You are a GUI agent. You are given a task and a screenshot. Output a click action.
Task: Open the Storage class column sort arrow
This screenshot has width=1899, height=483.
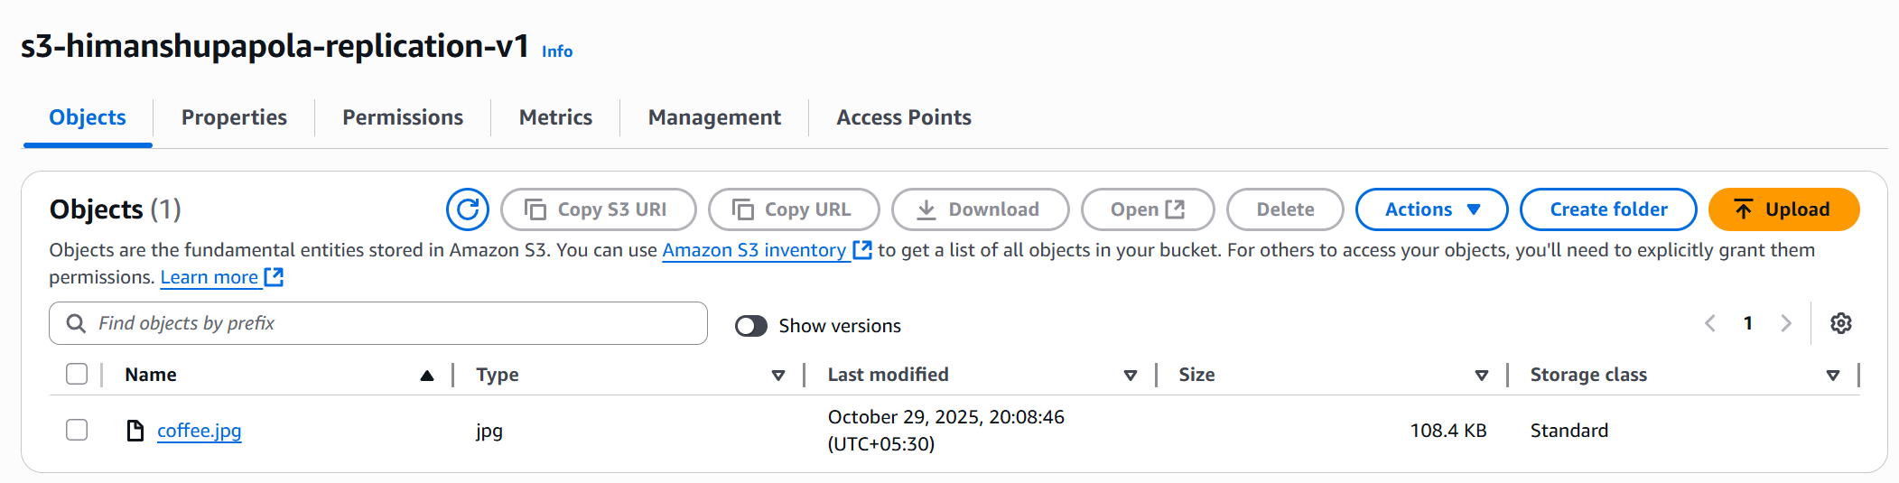1832,376
